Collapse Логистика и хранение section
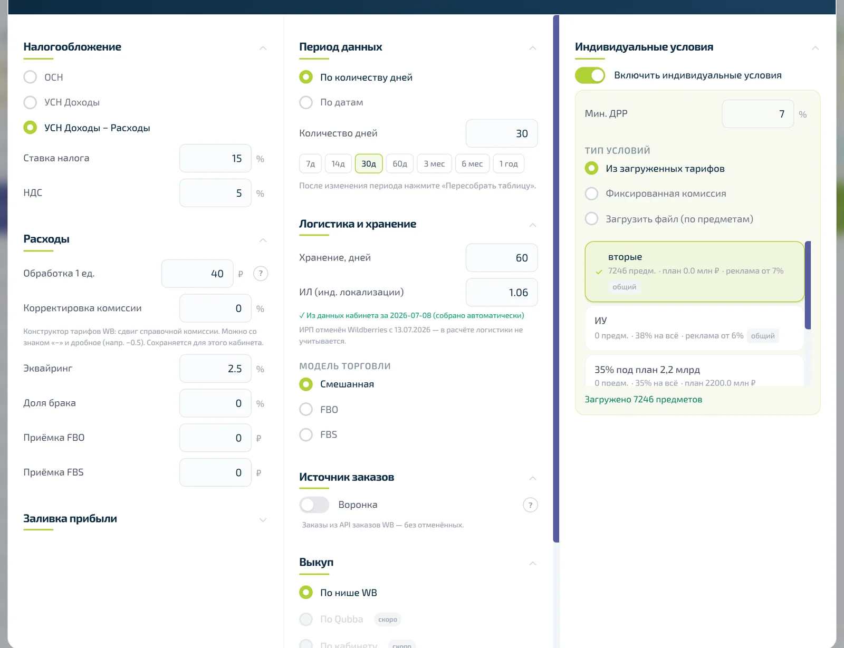Image resolution: width=844 pixels, height=648 pixels. (x=533, y=225)
